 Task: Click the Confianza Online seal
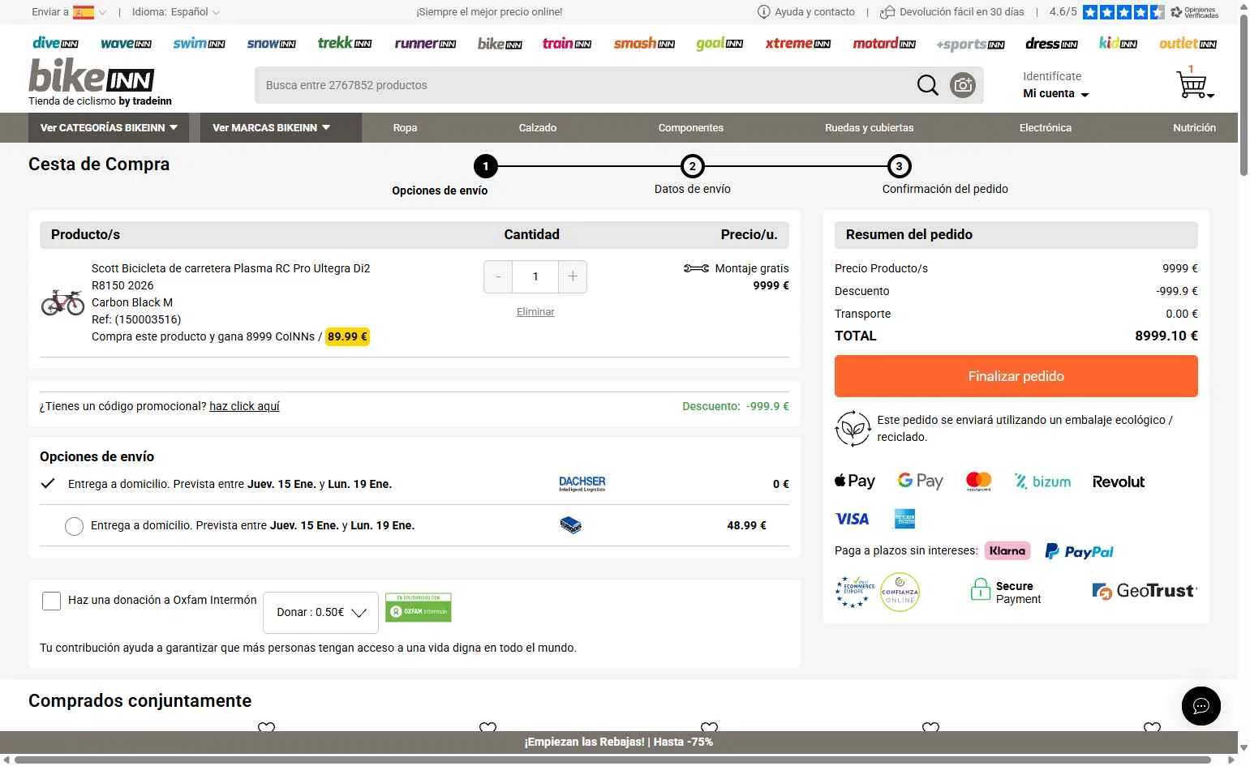[900, 592]
